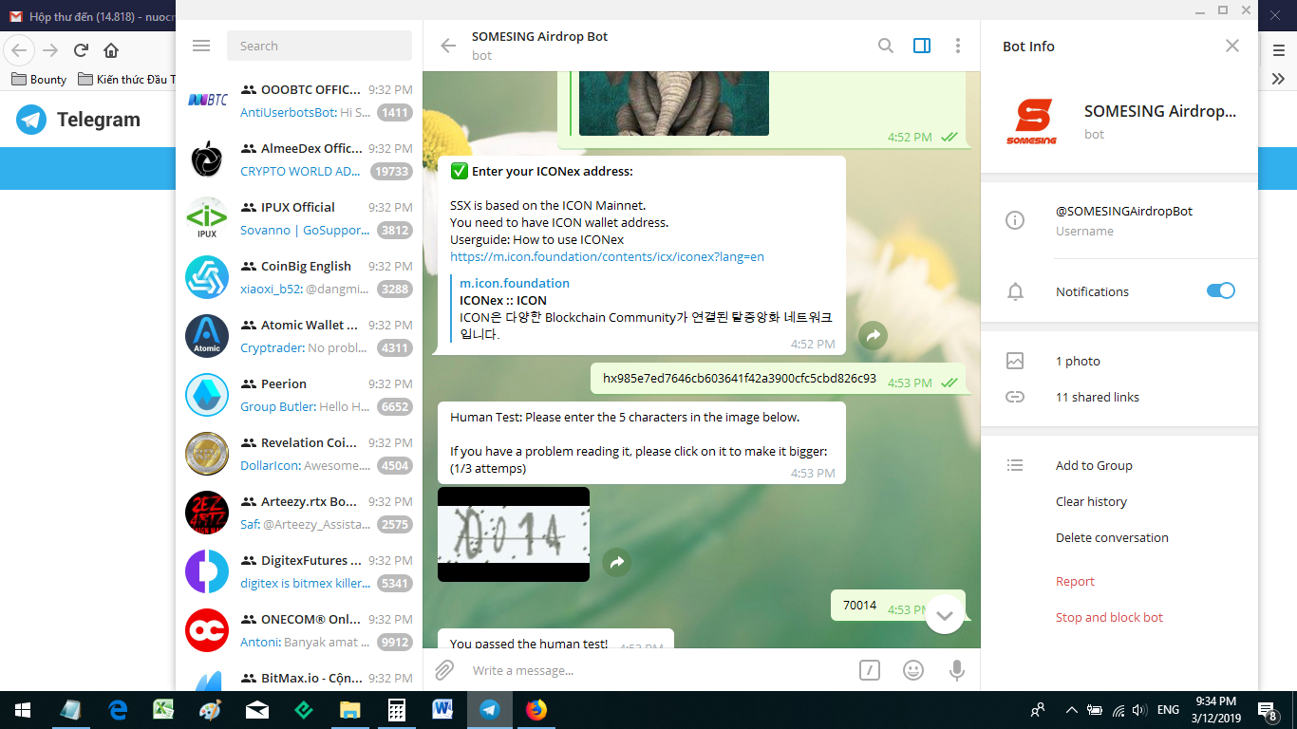Viewport: 1297px width, 729px height.
Task: Open the AlmeeDex Offic... chat
Action: (x=299, y=159)
